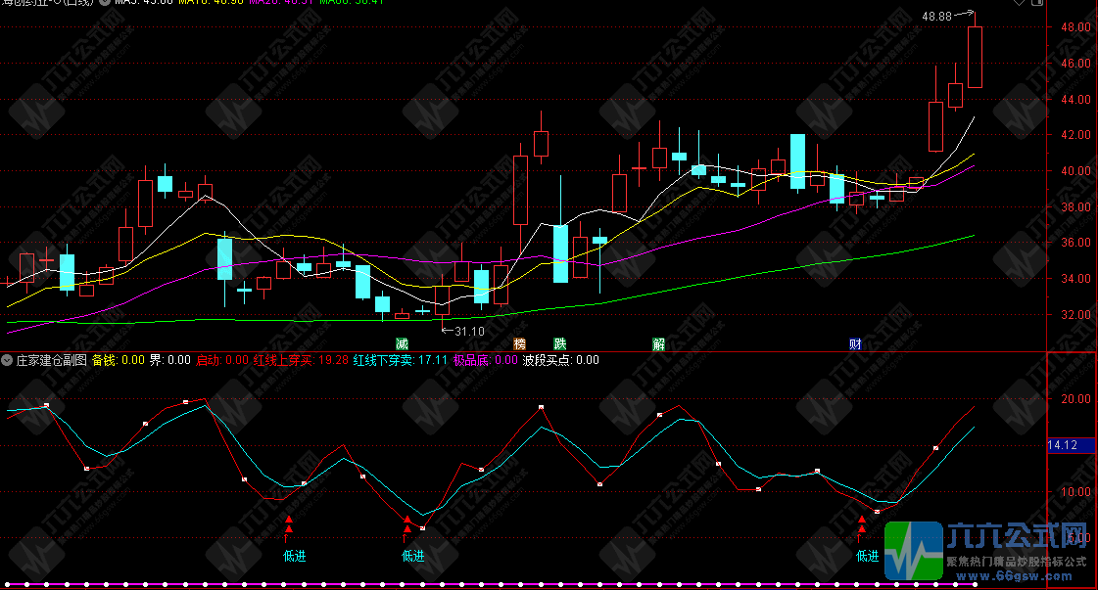Click the 解 event marker
This screenshot has height=590, width=1098.
tap(659, 344)
